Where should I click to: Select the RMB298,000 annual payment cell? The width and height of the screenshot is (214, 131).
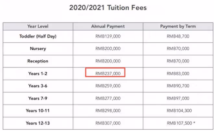click(x=108, y=111)
